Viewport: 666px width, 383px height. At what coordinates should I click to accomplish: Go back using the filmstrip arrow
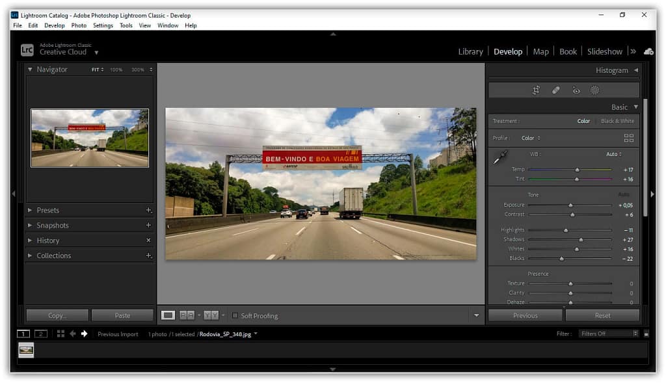pyautogui.click(x=73, y=334)
